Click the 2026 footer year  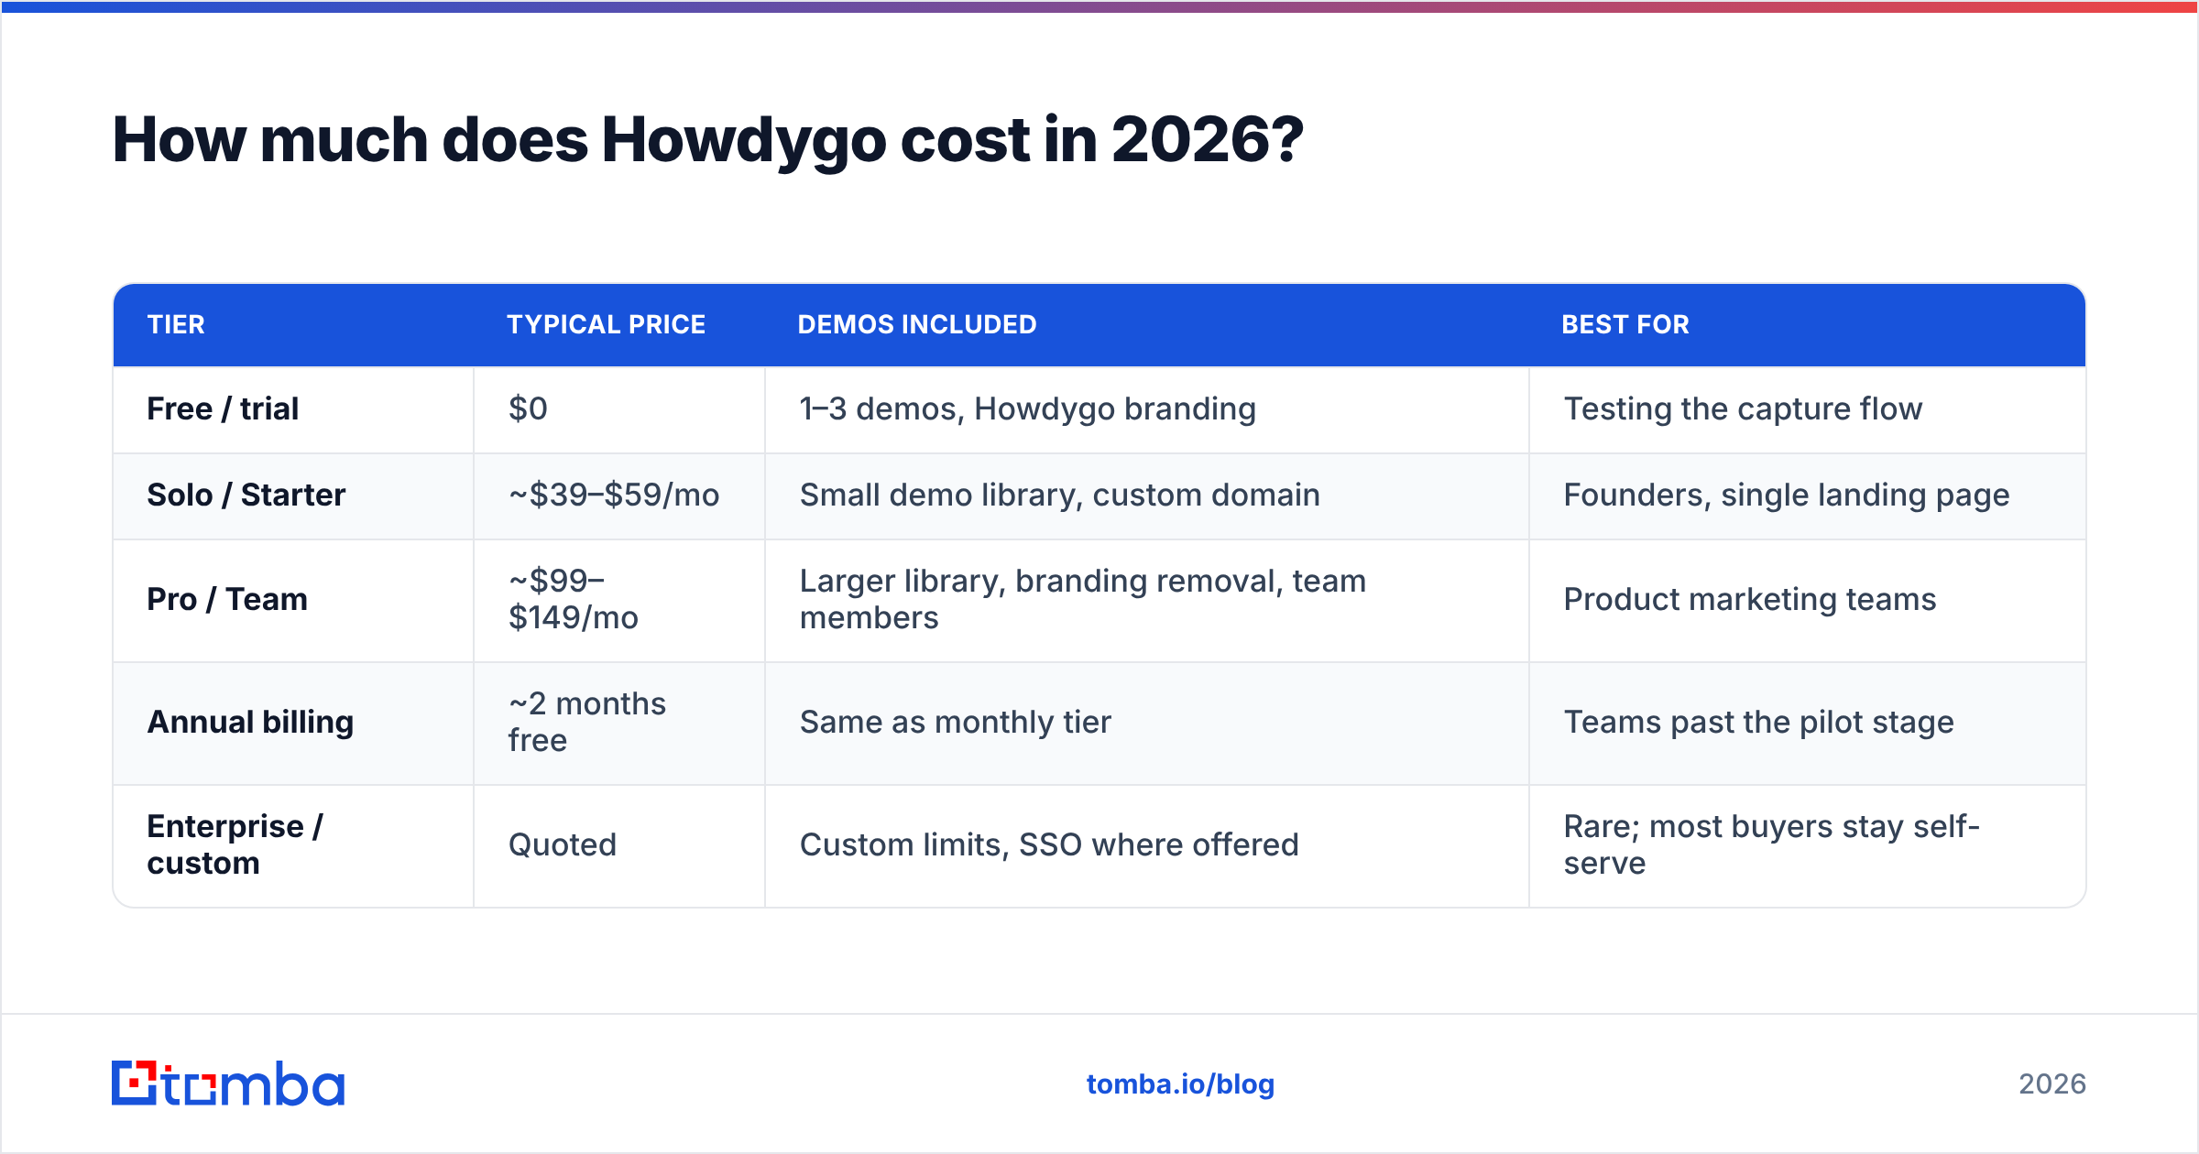pyautogui.click(x=2052, y=1084)
